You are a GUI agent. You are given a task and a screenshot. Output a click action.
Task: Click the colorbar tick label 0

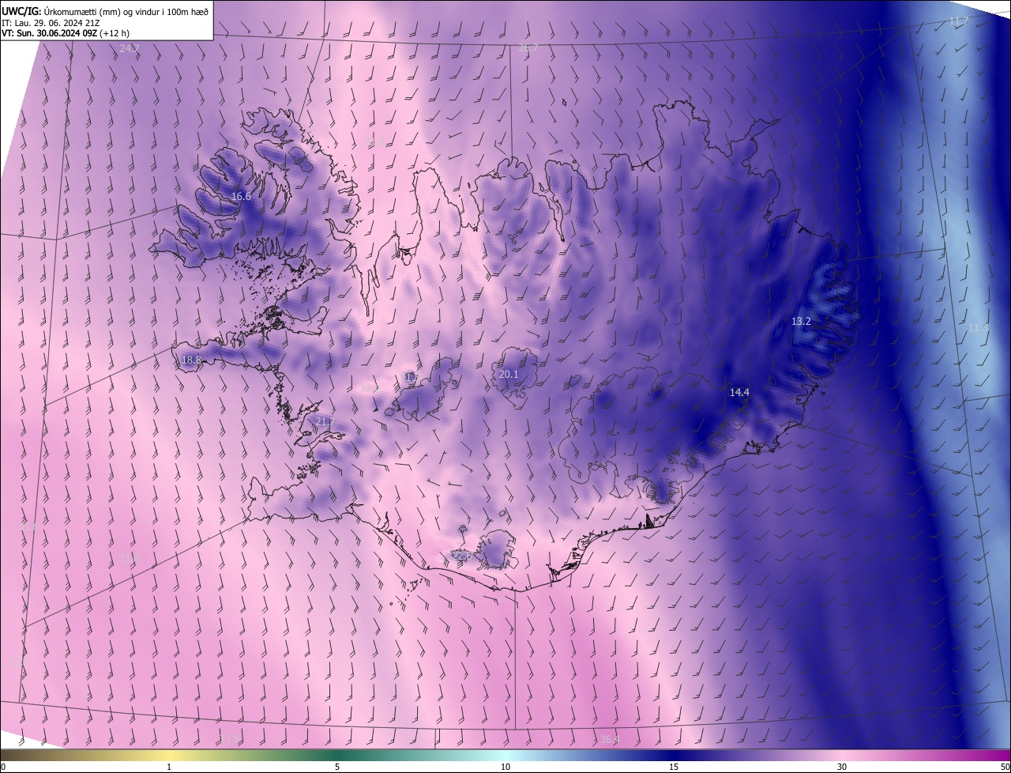[3, 767]
